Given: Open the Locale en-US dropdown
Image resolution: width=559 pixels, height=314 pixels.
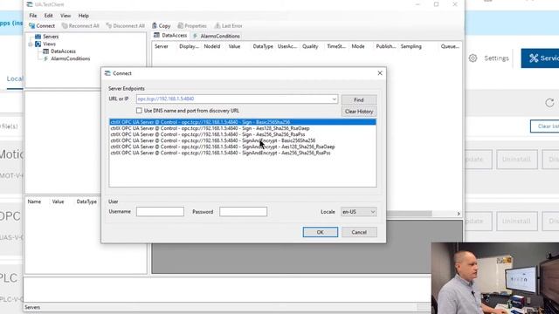Looking at the screenshot, I should tap(359, 212).
